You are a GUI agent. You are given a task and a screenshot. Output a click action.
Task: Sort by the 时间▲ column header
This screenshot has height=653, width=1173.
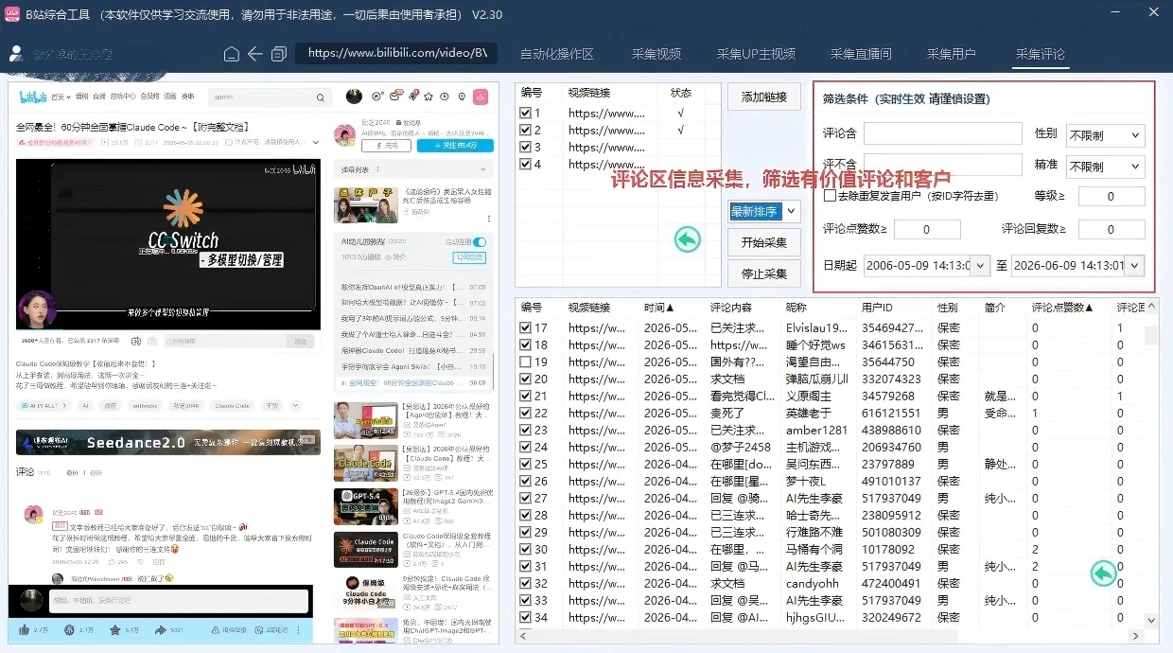point(659,308)
